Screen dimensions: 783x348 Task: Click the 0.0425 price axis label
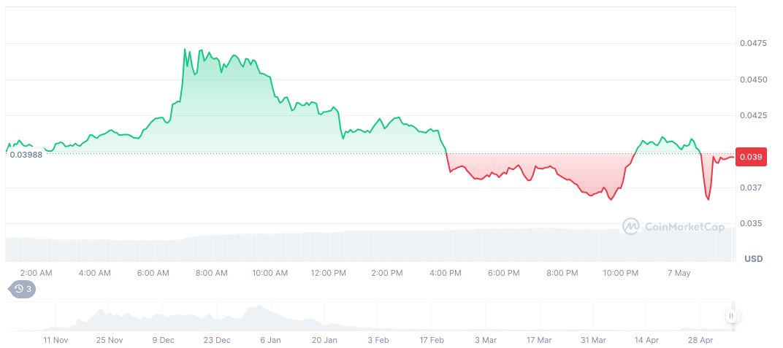[752, 115]
